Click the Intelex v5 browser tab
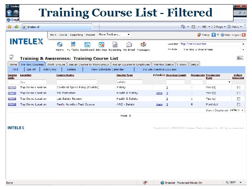This screenshot has width=252, height=189. click(57, 27)
